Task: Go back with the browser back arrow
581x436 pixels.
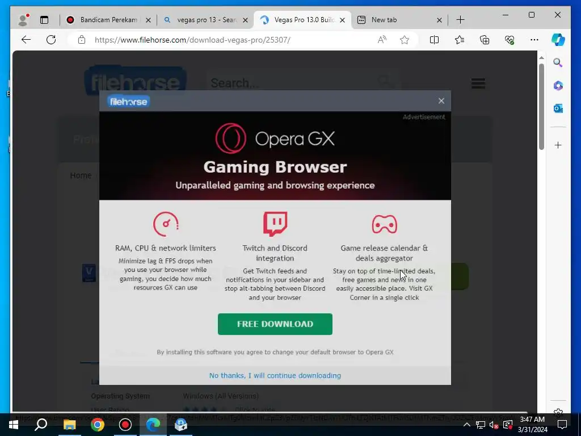Action: (26, 40)
